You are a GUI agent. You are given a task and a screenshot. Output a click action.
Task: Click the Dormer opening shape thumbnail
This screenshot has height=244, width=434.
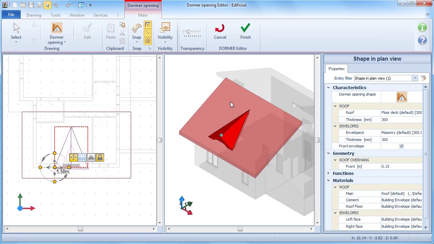coord(402,97)
